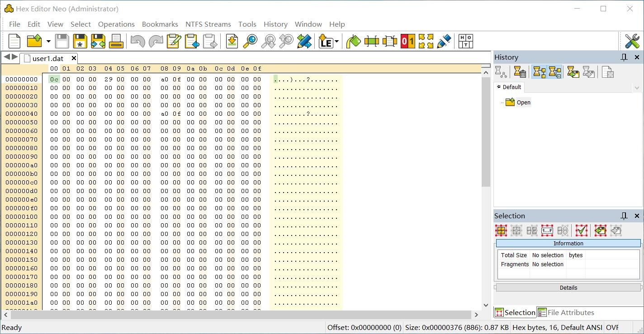Expand the Details section header
This screenshot has width=644, height=334.
568,287
